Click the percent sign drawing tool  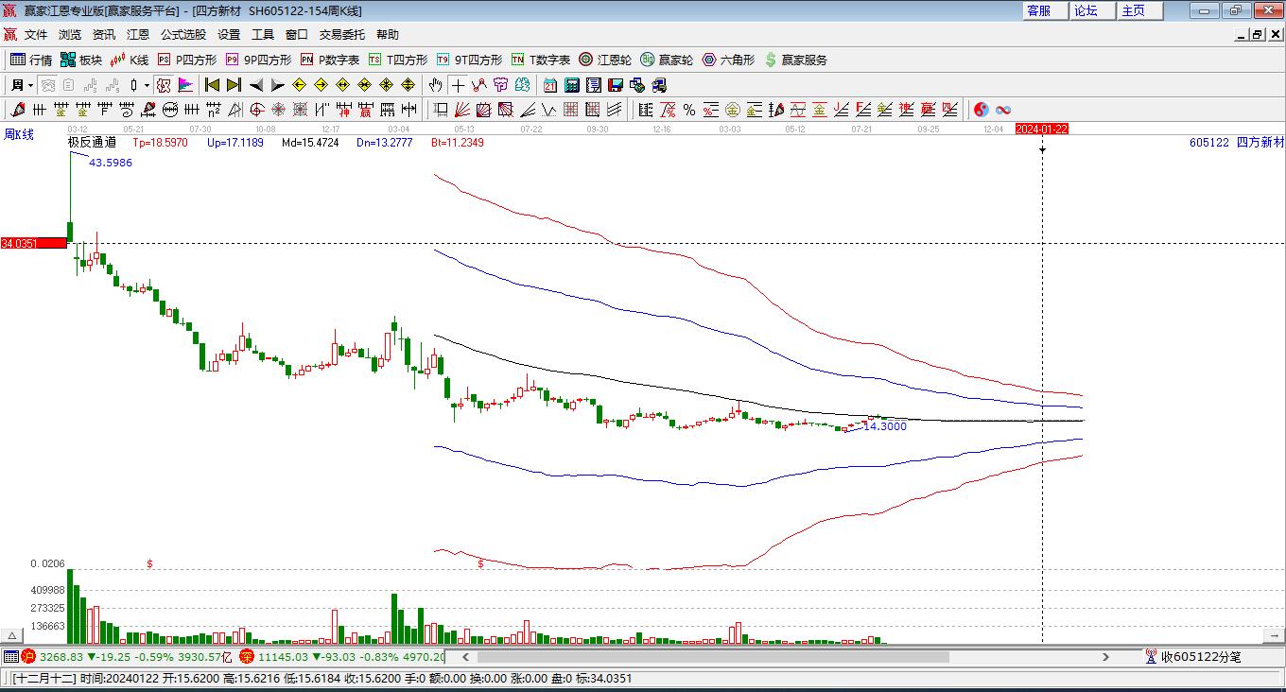[689, 110]
